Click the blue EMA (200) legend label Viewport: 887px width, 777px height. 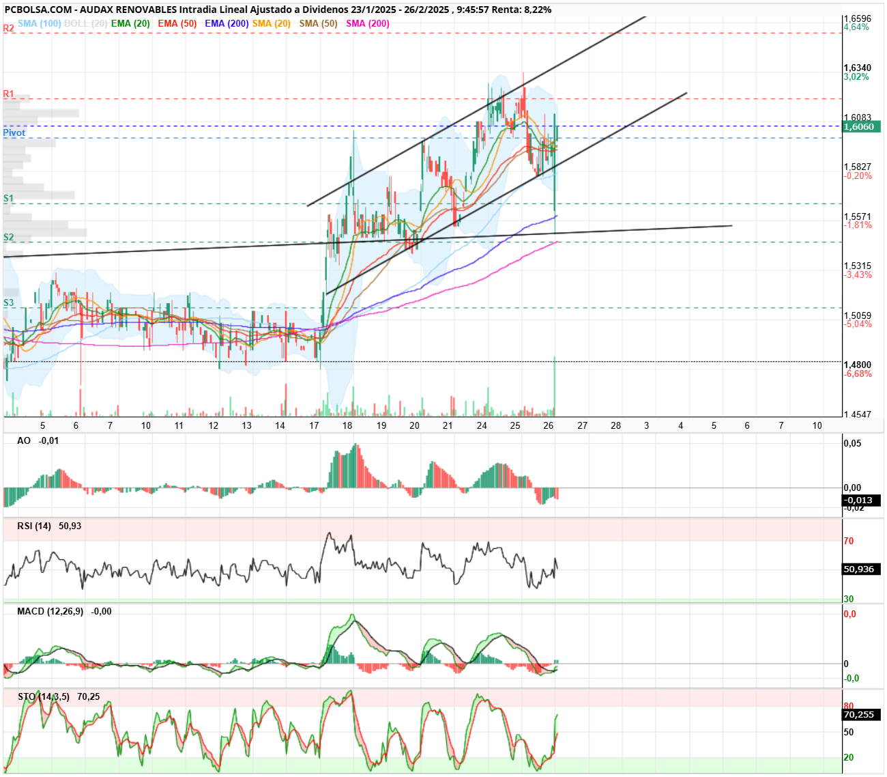227,23
